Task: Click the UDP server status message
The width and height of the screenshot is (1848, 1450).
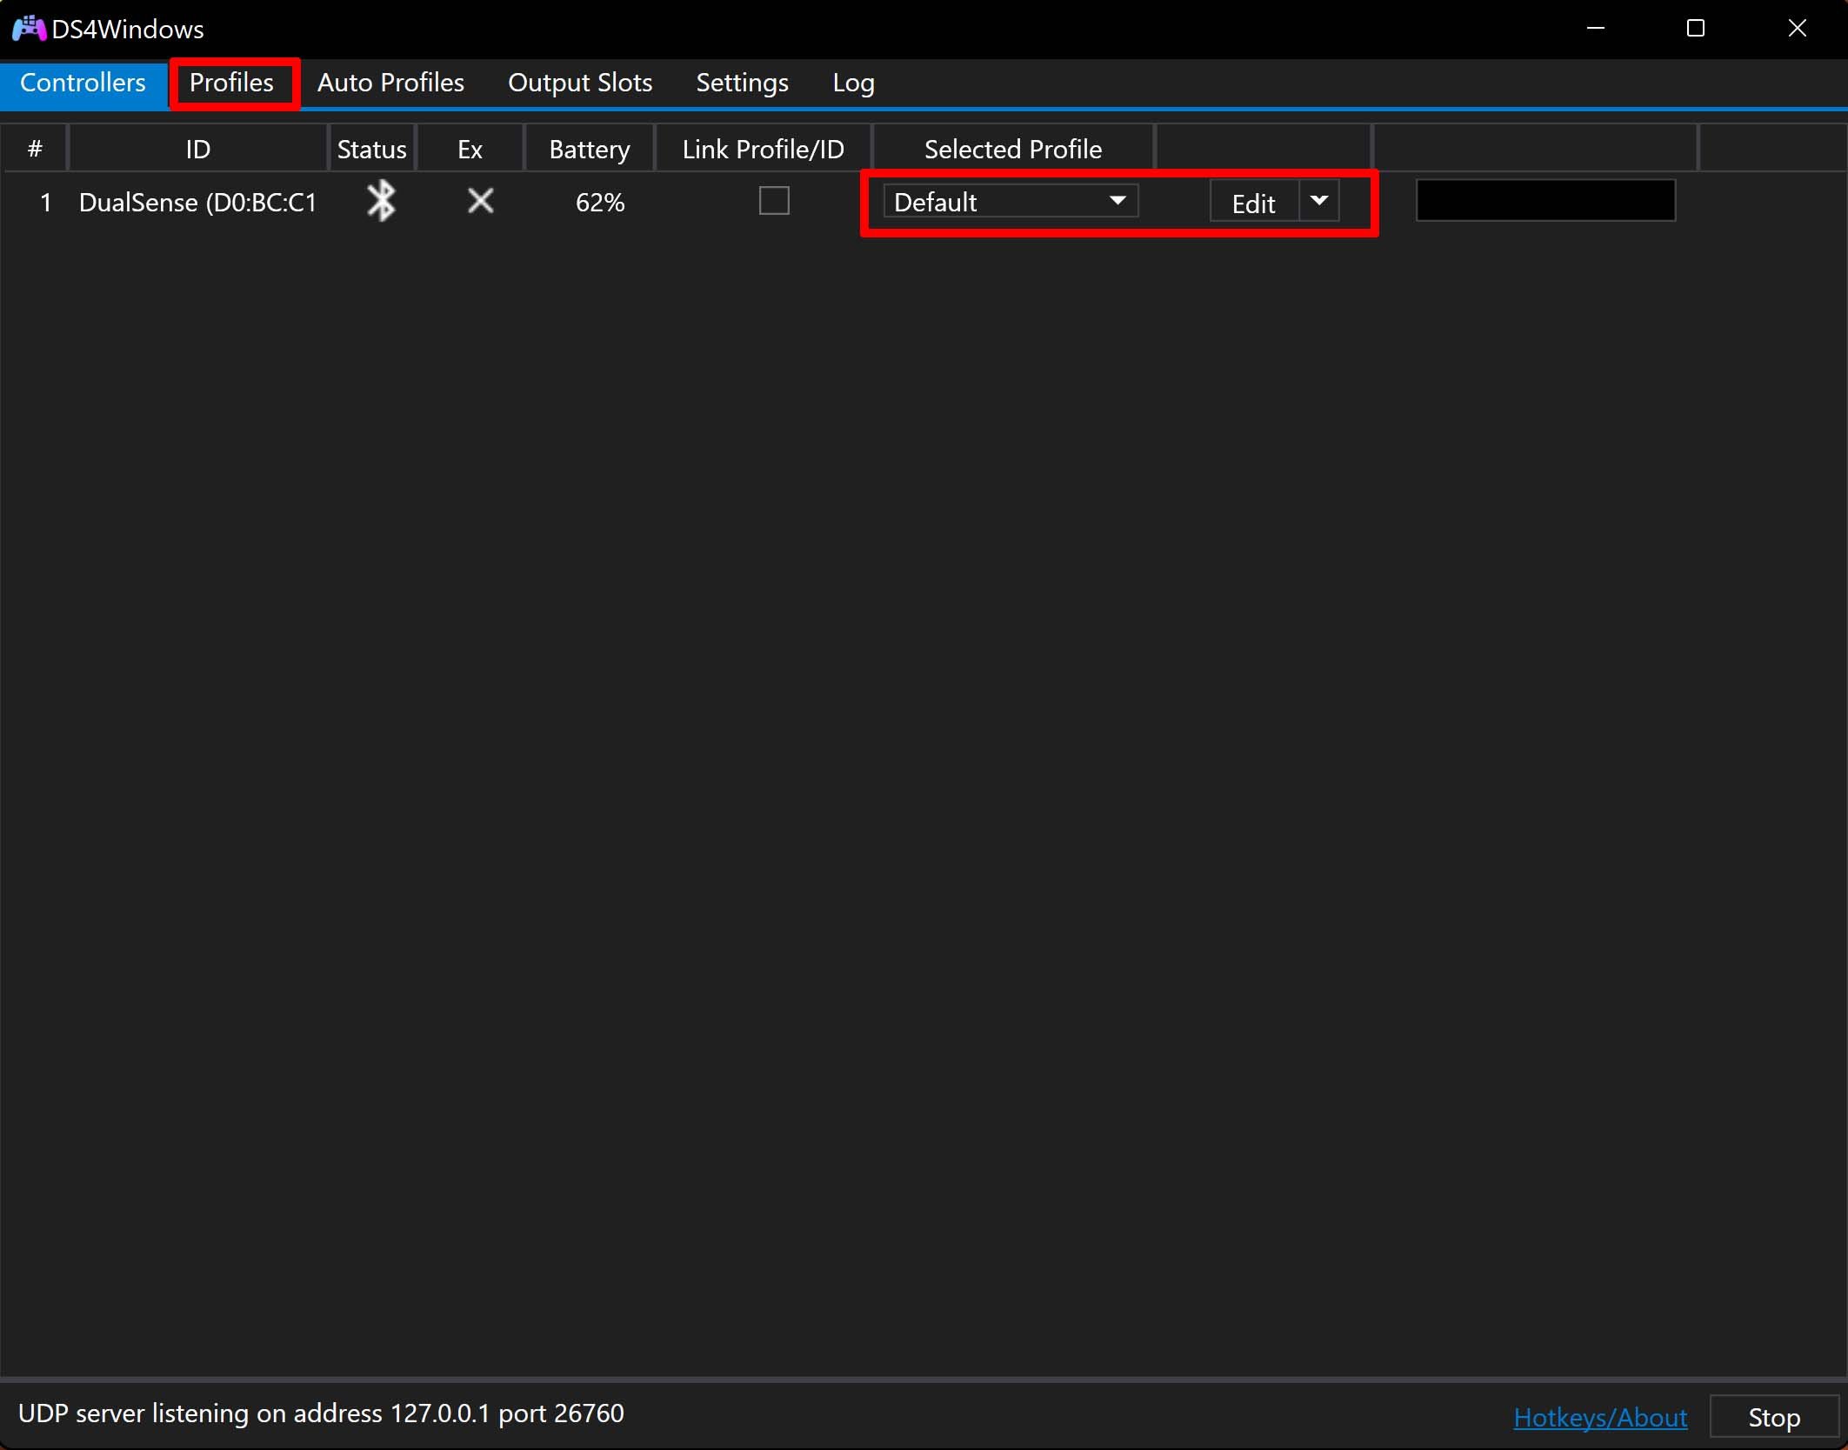Action: [x=321, y=1413]
